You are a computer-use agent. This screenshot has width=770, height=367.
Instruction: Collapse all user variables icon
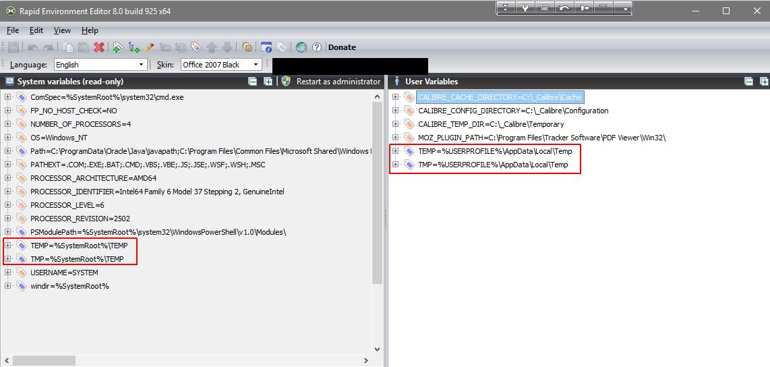click(748, 82)
